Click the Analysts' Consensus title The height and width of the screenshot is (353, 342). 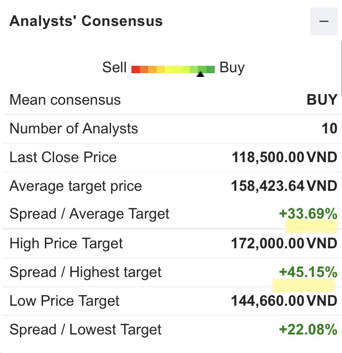pos(86,21)
